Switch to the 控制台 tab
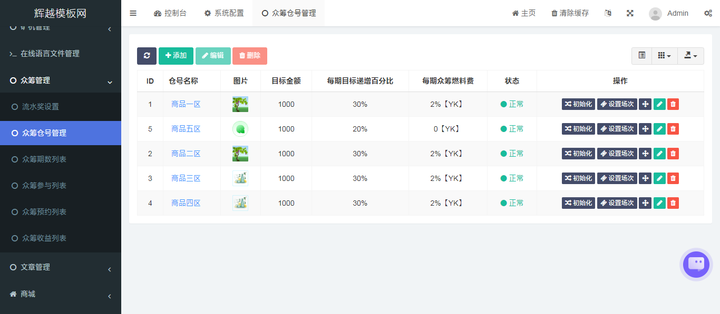This screenshot has height=314, width=720. click(x=170, y=13)
